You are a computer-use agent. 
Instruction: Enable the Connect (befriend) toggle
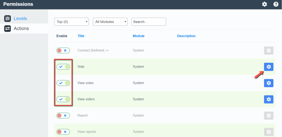[63, 51]
